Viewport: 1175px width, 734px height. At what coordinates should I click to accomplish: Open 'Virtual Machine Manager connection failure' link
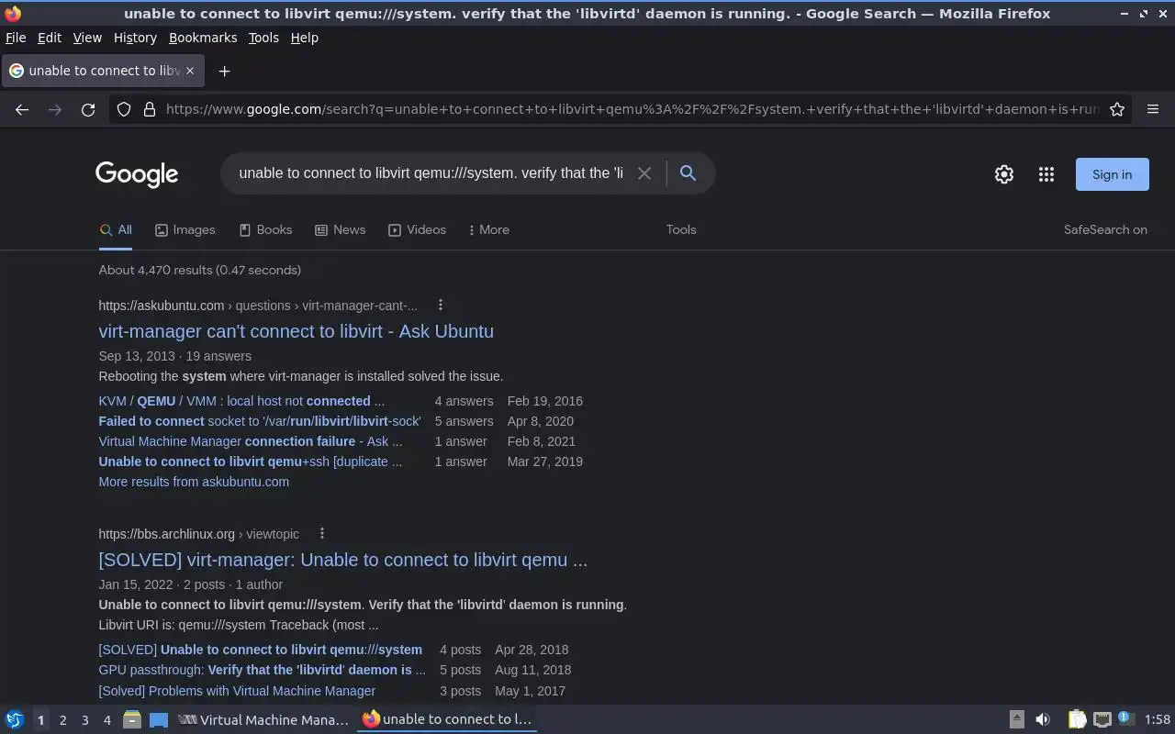251,441
